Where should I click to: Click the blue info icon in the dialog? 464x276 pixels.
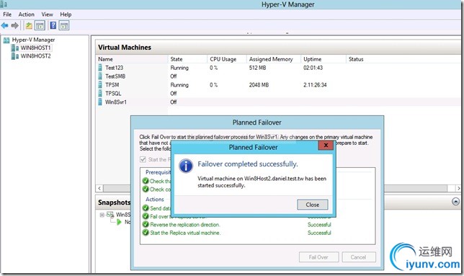pos(186,166)
